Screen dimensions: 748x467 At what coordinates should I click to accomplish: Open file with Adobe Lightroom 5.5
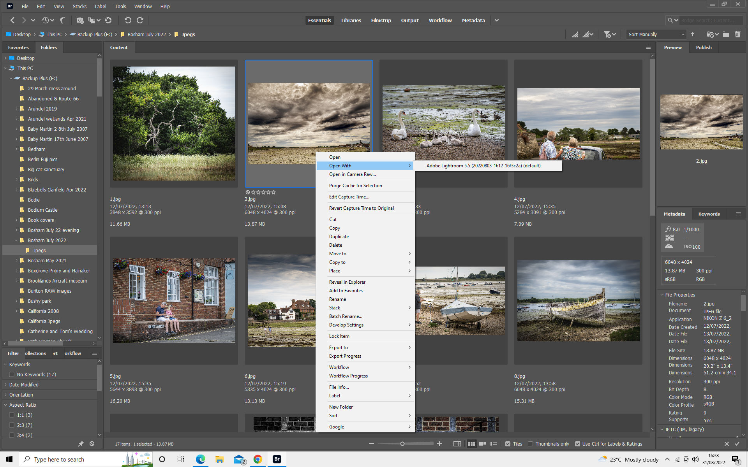click(x=483, y=165)
